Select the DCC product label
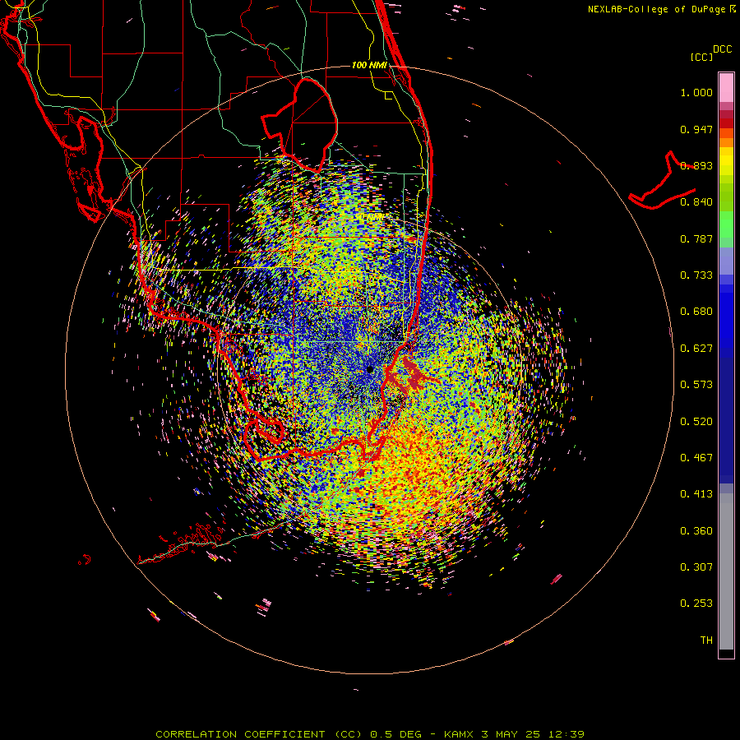The height and width of the screenshot is (740, 740). click(722, 49)
